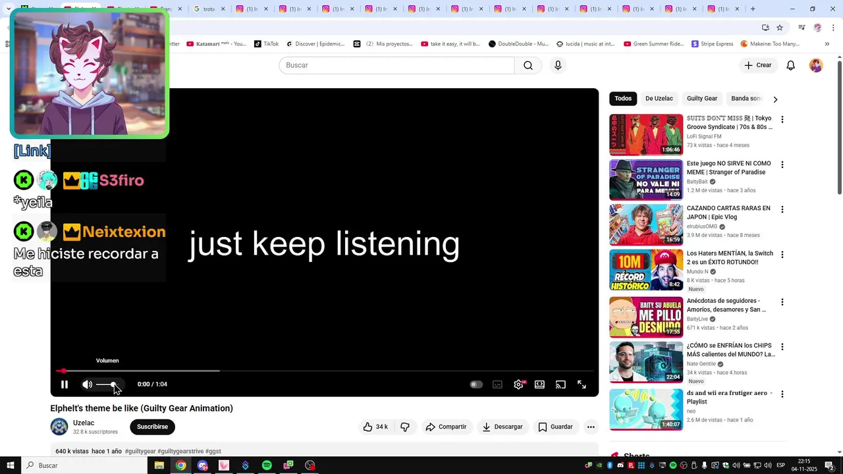The width and height of the screenshot is (843, 474).
Task: Open the Uzelac channel avatar
Action: click(59, 427)
